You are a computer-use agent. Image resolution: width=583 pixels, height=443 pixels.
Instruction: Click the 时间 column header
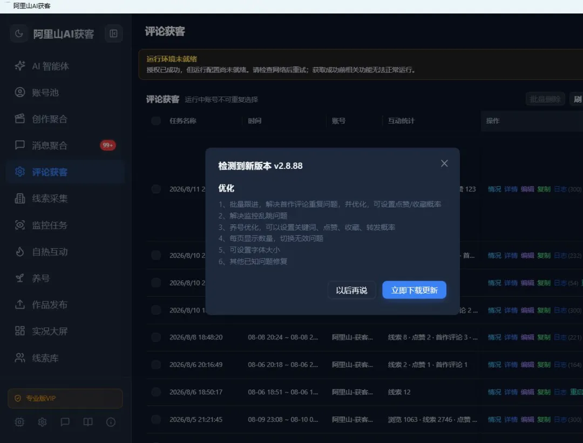[255, 121]
